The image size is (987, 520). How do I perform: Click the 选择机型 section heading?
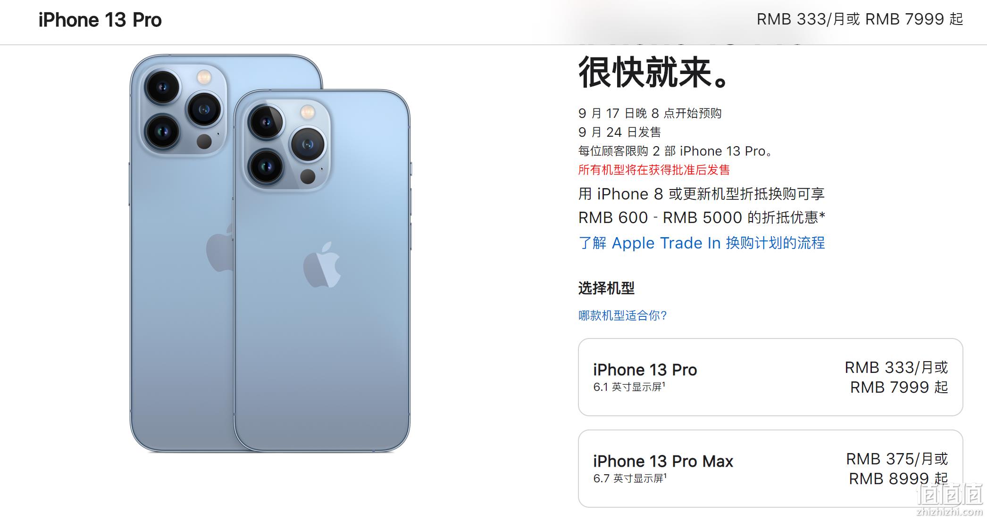[x=606, y=288]
